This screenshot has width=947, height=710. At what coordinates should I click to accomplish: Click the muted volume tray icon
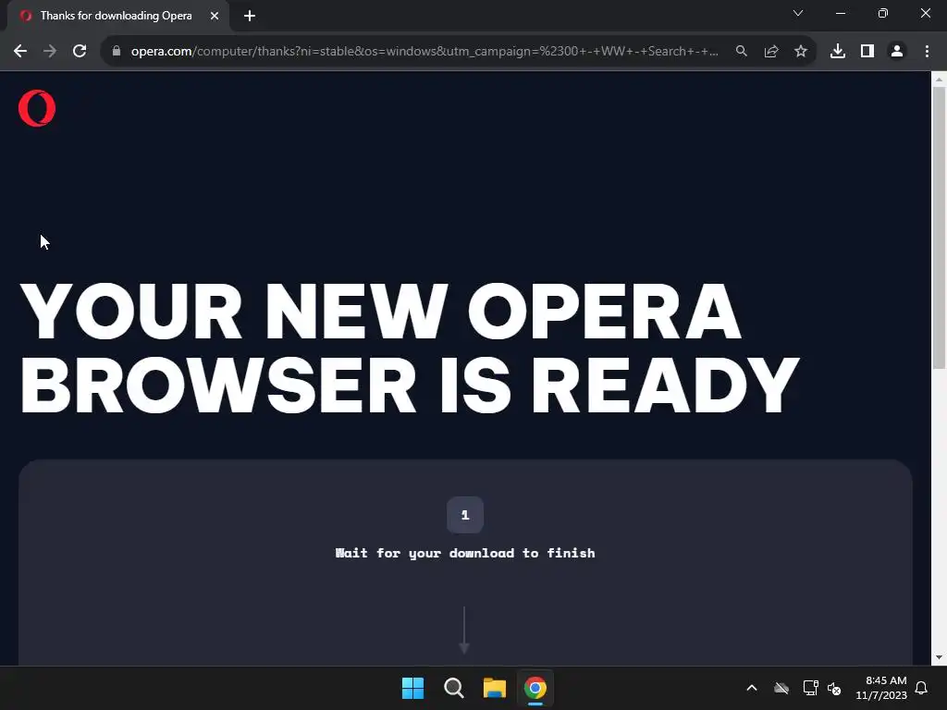coord(835,688)
